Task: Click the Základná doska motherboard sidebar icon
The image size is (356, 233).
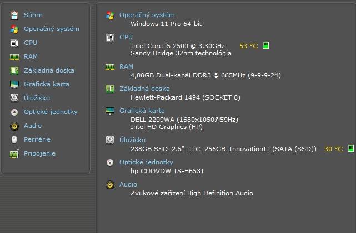Action: (14, 71)
